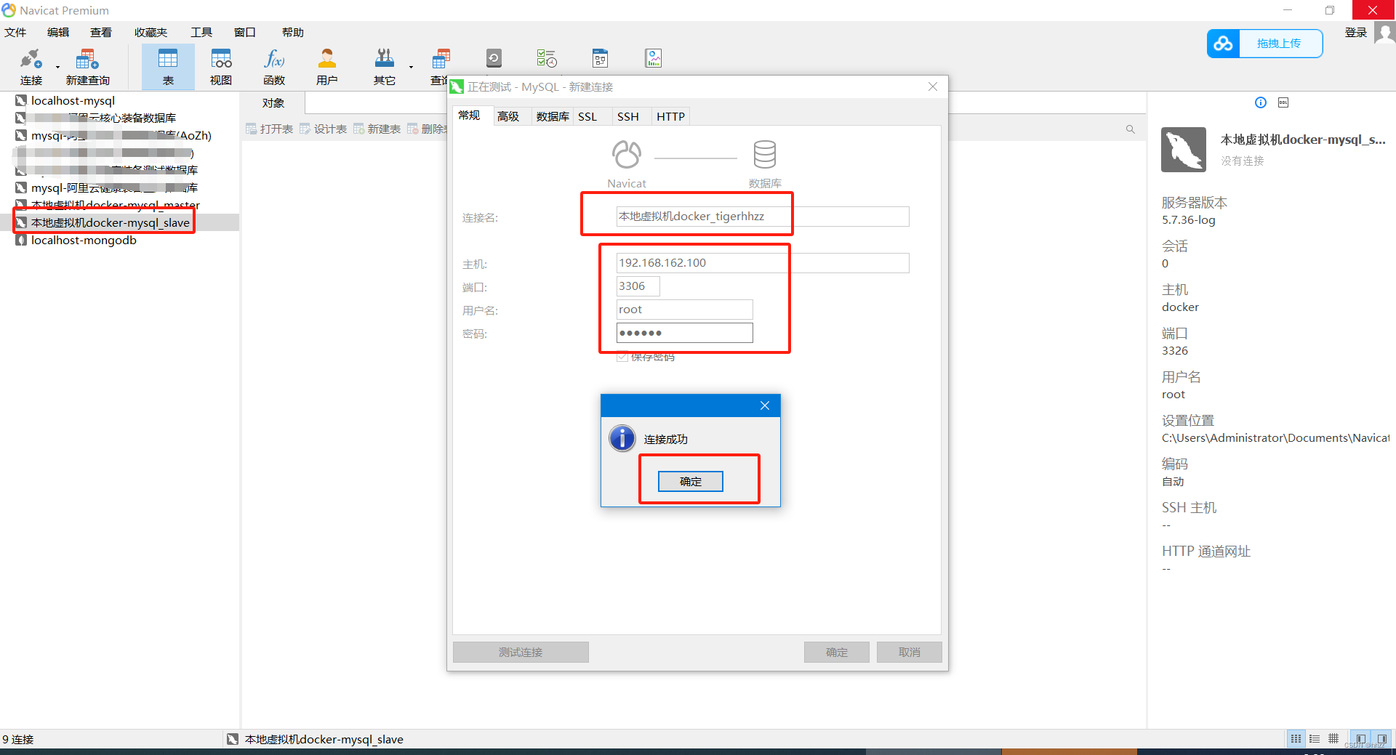Open the 帮助 menu
Viewport: 1396px width, 755px height.
coord(293,33)
